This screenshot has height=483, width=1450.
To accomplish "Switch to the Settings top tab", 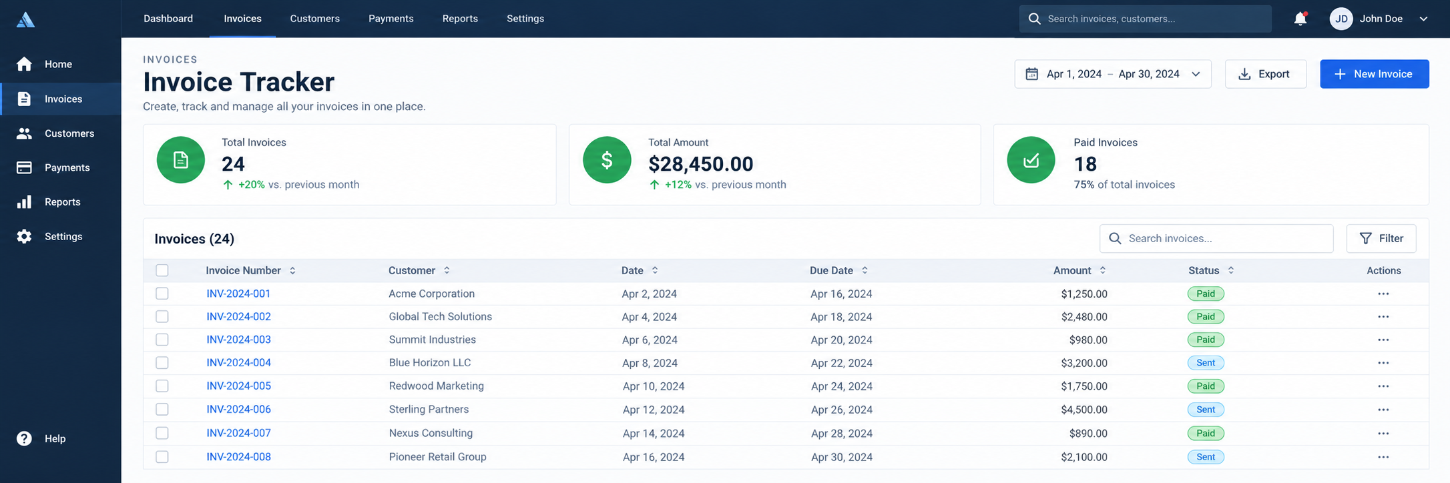I will pyautogui.click(x=525, y=19).
